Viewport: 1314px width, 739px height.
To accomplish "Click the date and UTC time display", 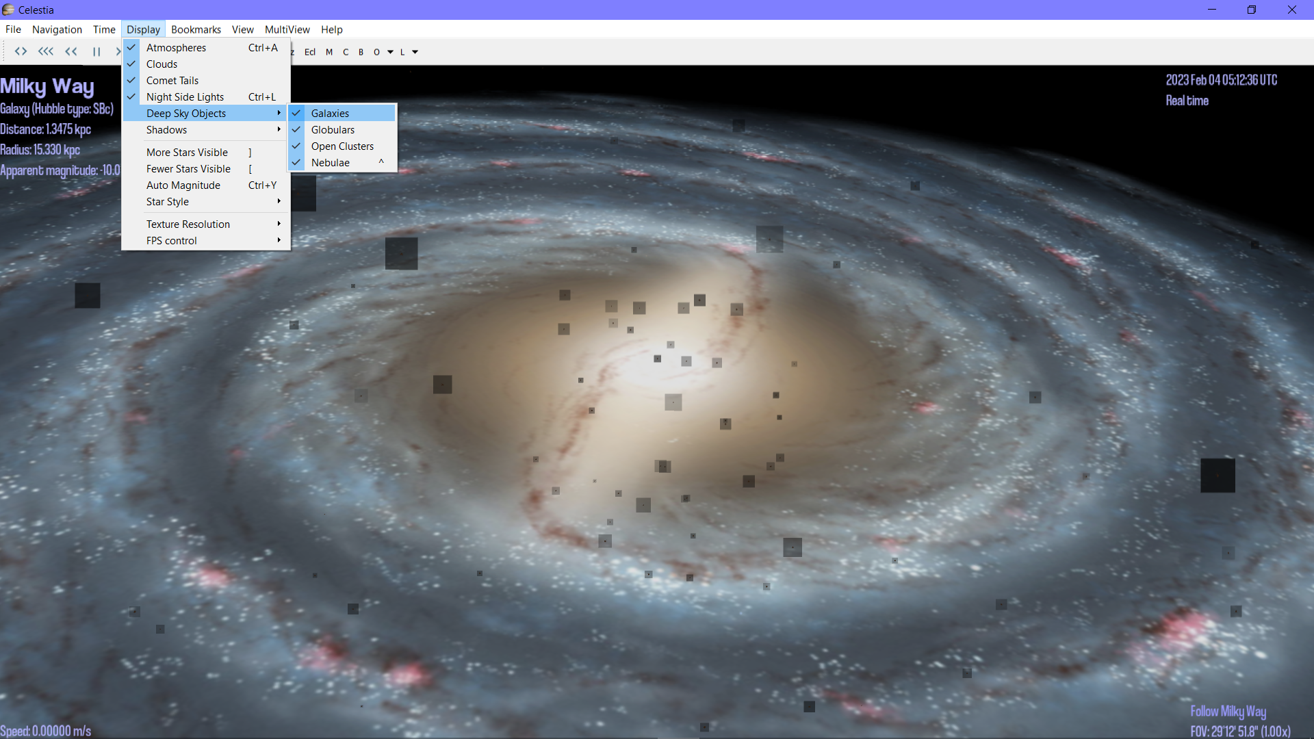I will click(1221, 80).
